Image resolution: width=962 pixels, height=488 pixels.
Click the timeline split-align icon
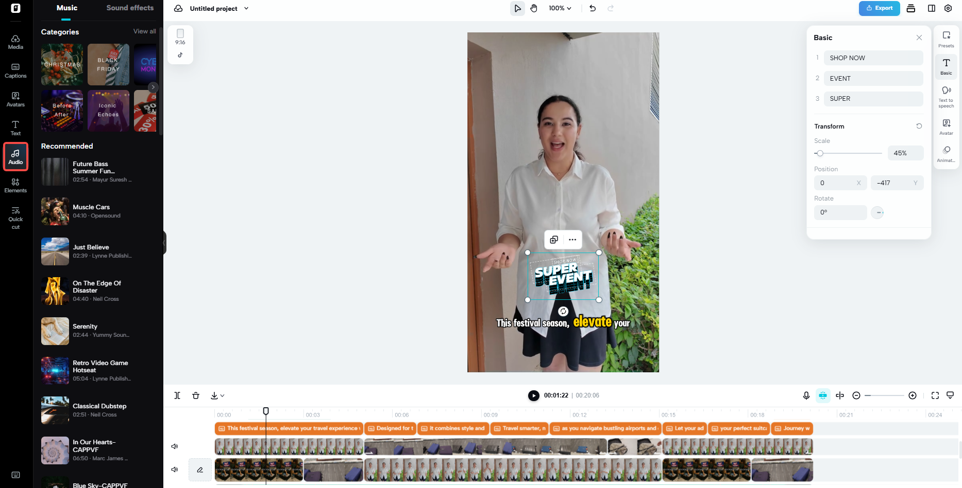(840, 395)
